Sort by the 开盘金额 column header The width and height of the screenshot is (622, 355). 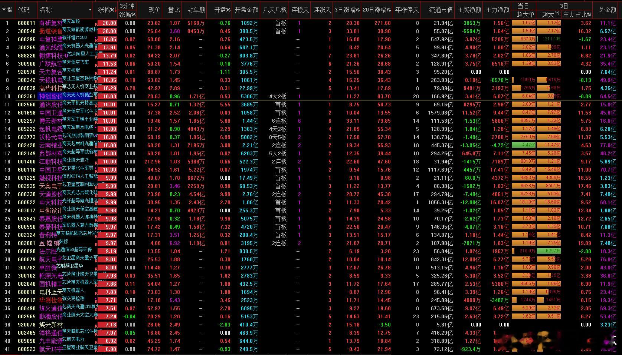(x=247, y=10)
